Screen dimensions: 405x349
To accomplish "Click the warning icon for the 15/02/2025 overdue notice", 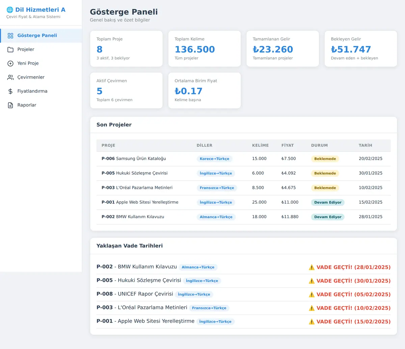I will coord(312,322).
